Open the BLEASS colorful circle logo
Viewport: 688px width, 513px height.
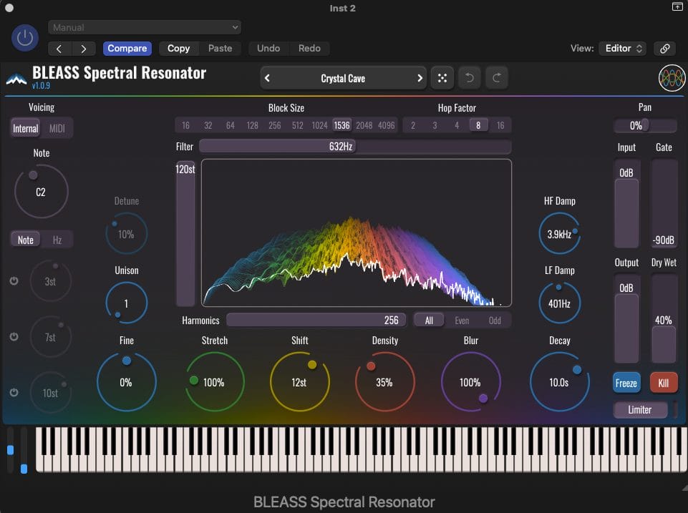672,78
